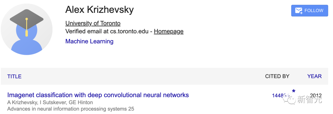Click the Advances in neural information processing venue

click(71, 109)
